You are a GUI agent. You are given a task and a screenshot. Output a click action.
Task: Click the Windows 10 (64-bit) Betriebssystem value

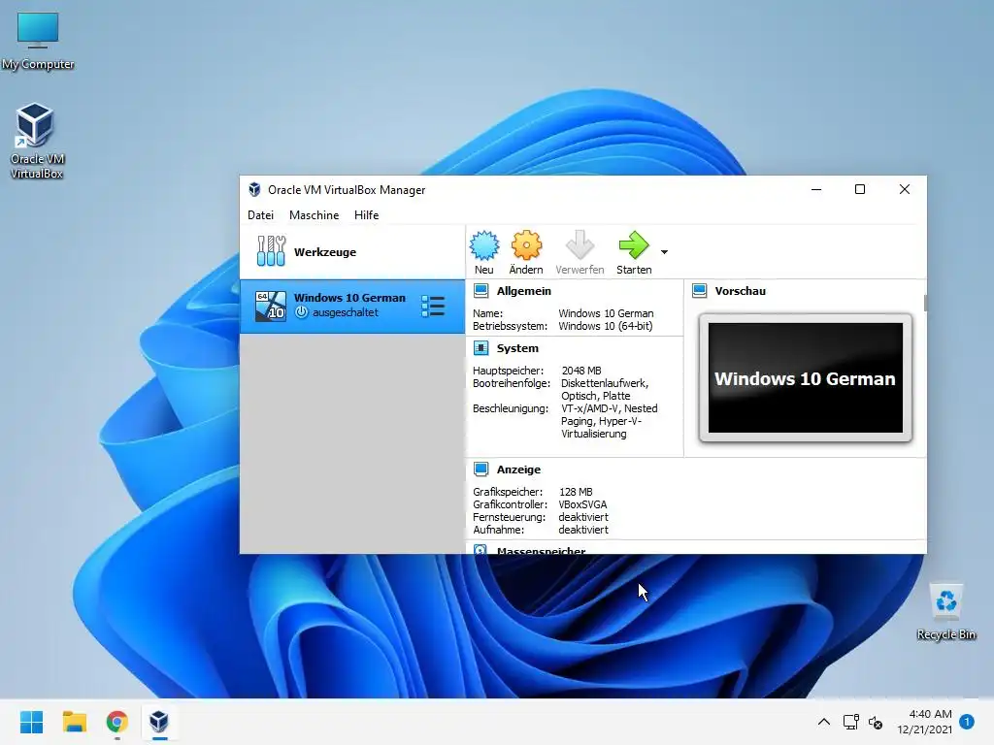(x=605, y=326)
